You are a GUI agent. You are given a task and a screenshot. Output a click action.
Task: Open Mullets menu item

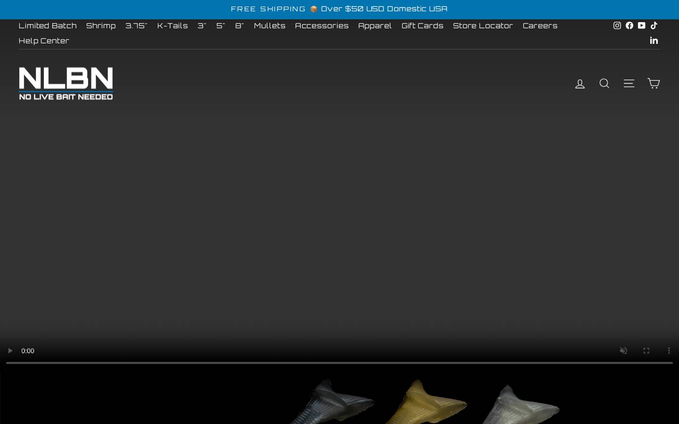[x=270, y=25]
